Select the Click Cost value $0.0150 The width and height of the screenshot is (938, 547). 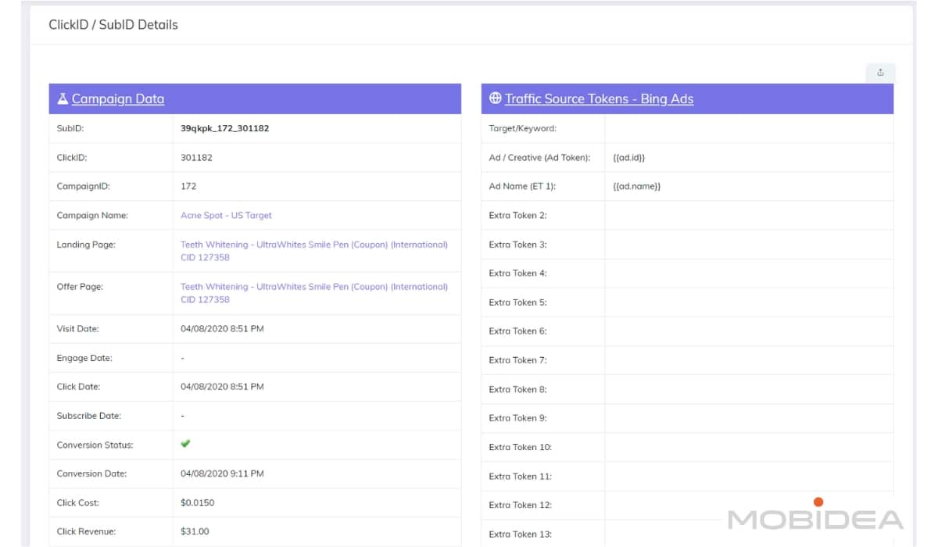pyautogui.click(x=198, y=502)
